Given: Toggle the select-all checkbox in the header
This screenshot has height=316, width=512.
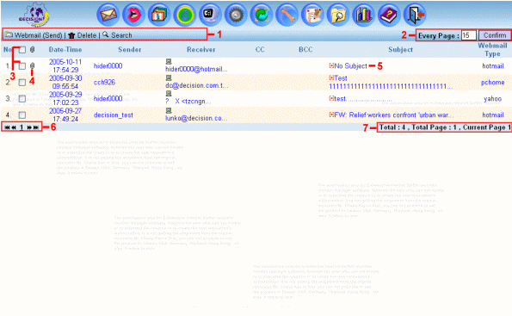Looking at the screenshot, I should [22, 50].
